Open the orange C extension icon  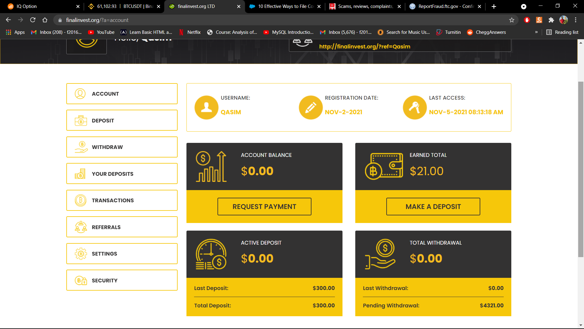(x=539, y=20)
